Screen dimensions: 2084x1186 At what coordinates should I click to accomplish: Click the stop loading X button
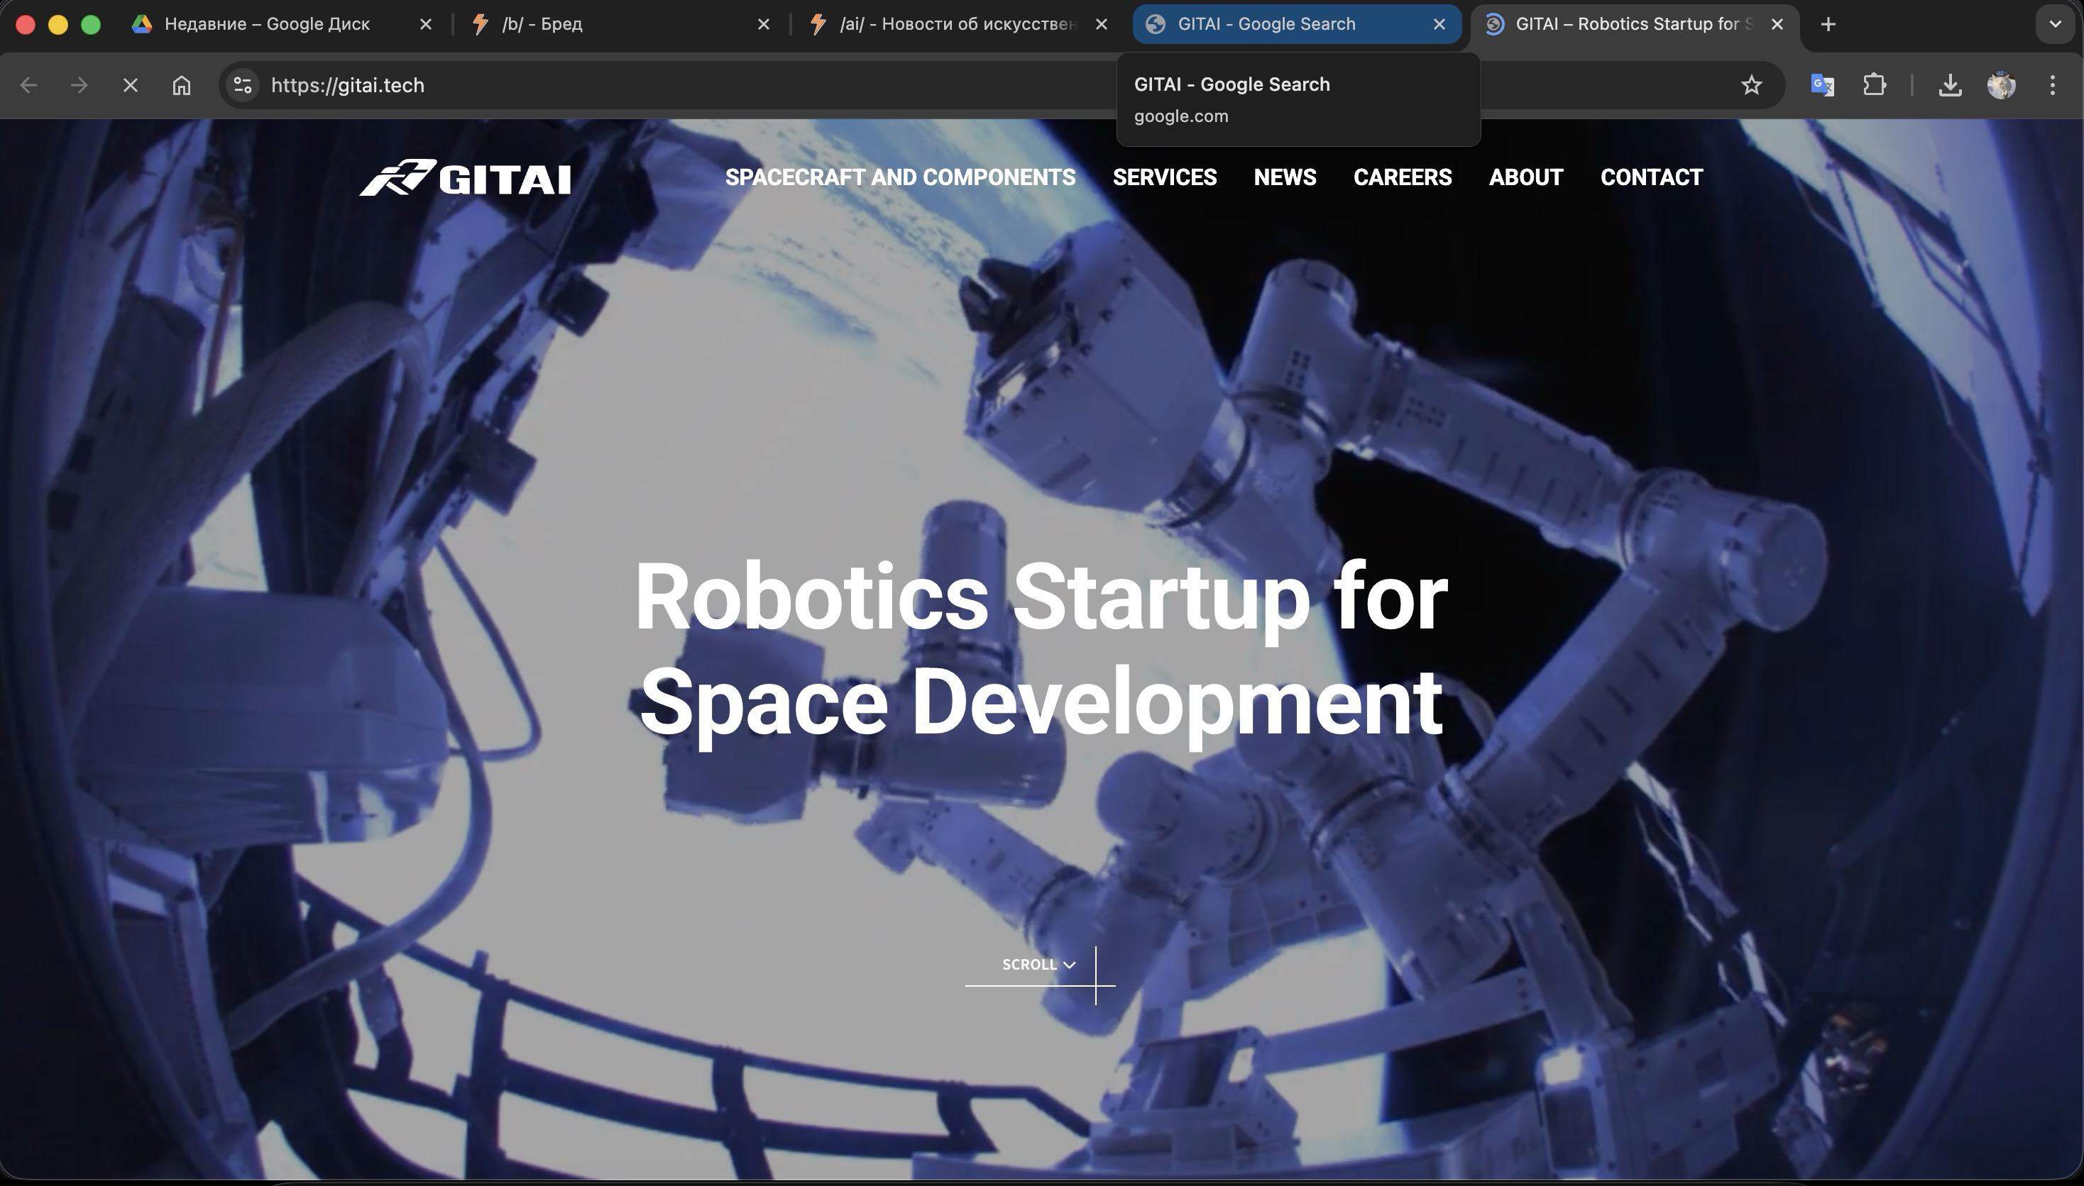[131, 84]
